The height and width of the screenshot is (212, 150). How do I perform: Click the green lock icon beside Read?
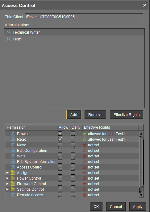[85, 139]
